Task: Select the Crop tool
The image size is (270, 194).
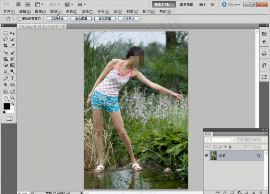Action: point(5,46)
